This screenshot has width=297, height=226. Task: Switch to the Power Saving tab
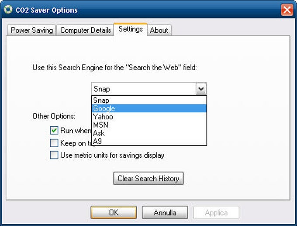coord(31,30)
